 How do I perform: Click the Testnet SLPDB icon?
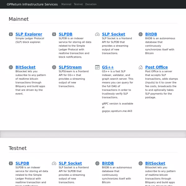pyautogui.click(x=11, y=163)
